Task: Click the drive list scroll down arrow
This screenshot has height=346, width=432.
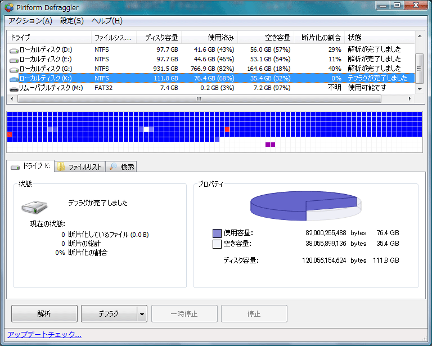Action: click(x=419, y=89)
